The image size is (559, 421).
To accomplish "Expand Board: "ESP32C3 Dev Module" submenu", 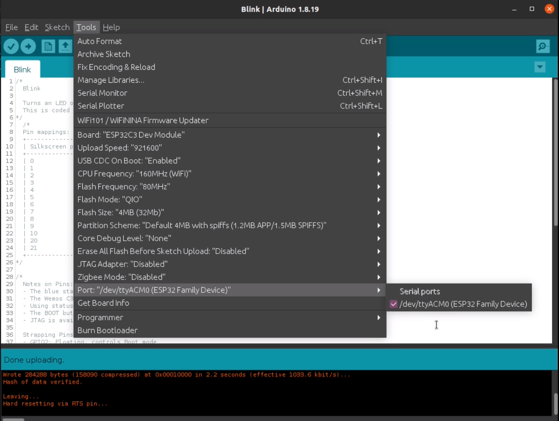I will coord(230,135).
